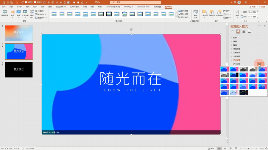Choose the first (no effect) artistic preset
This screenshot has height=150, width=268.
(x=225, y=69)
